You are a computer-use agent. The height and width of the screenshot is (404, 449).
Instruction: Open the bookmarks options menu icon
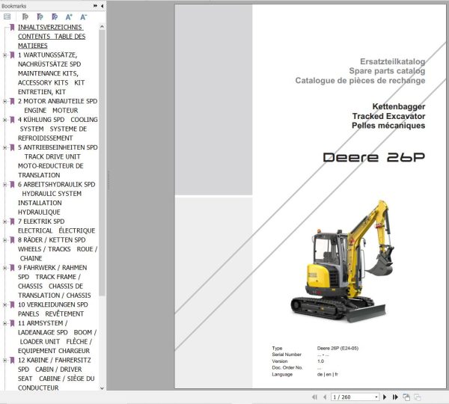click(x=7, y=17)
